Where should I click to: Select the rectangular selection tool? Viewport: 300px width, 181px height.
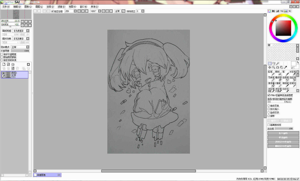pyautogui.click(x=270, y=63)
